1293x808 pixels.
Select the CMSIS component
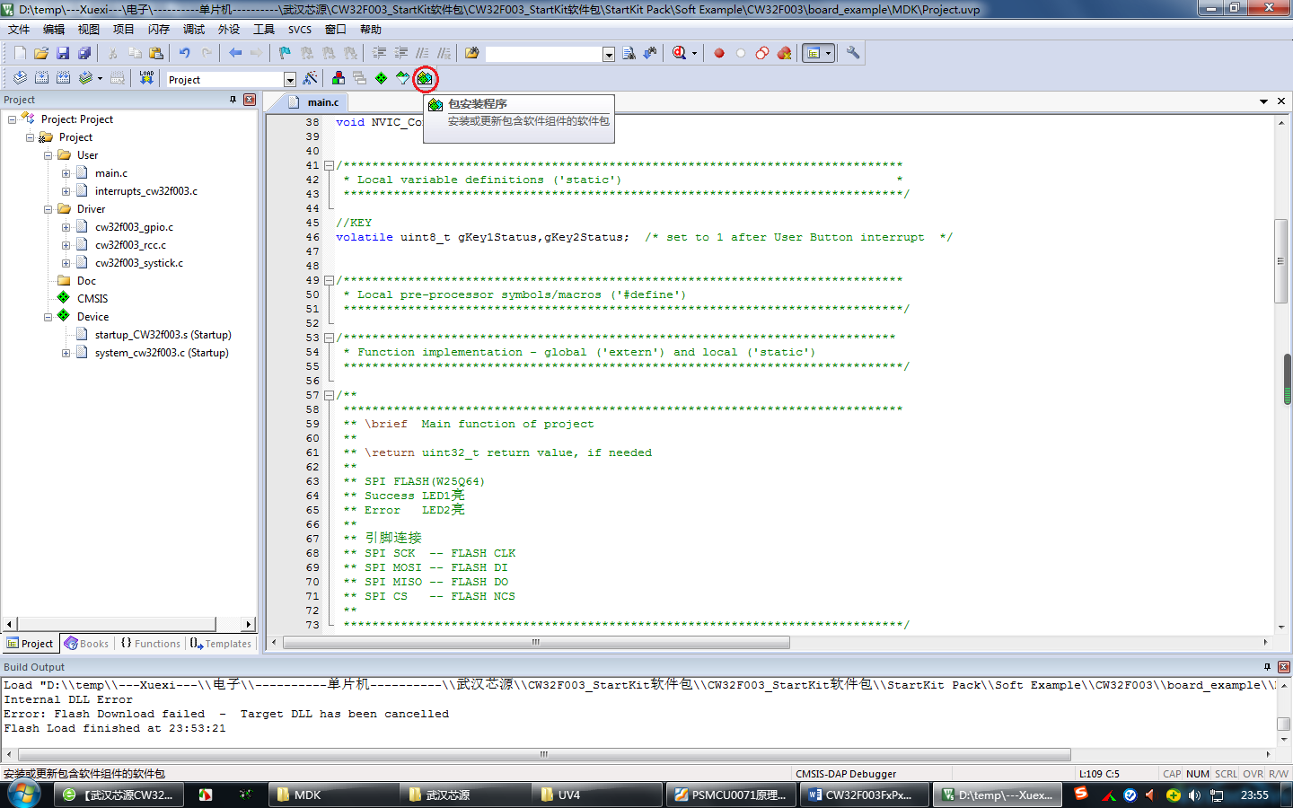pos(92,299)
